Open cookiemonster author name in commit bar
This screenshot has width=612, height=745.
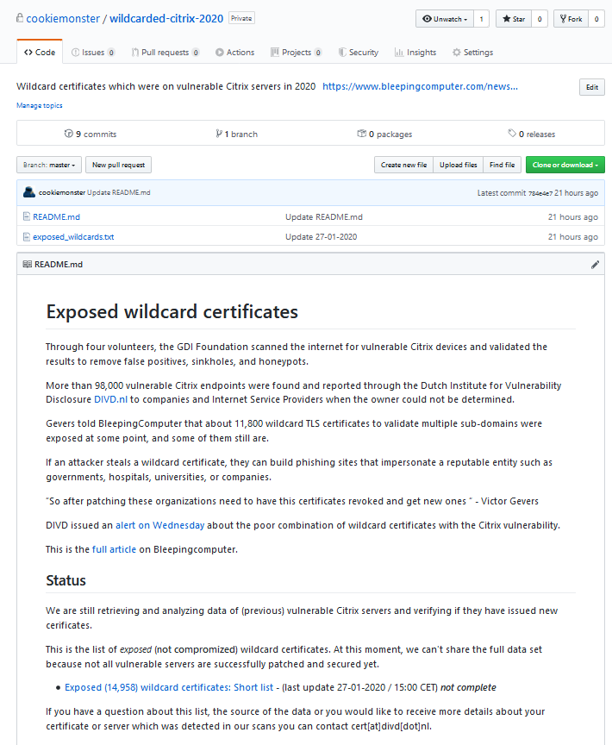click(62, 192)
